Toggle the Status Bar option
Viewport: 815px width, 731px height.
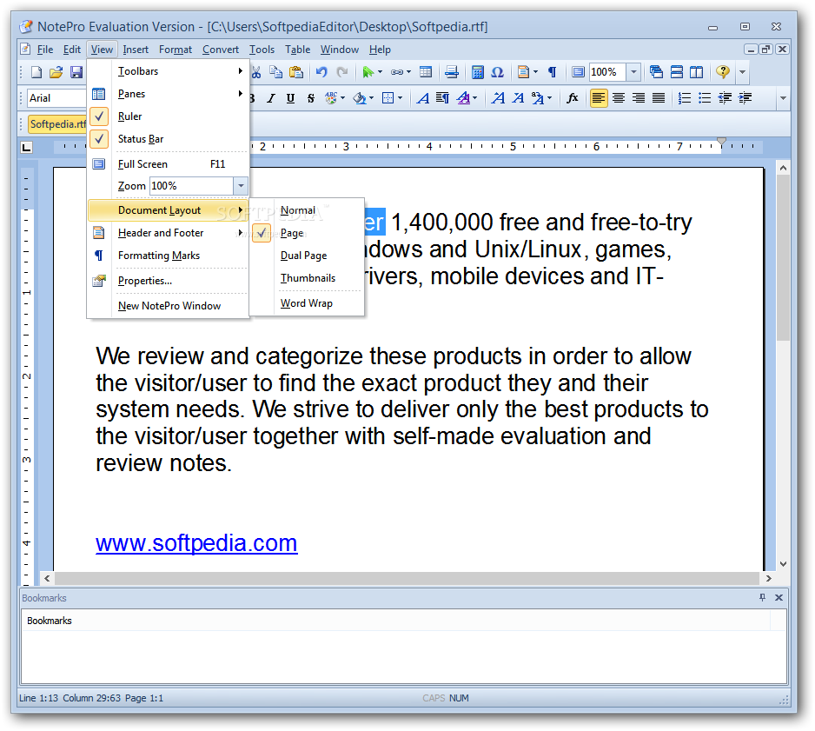[168, 139]
